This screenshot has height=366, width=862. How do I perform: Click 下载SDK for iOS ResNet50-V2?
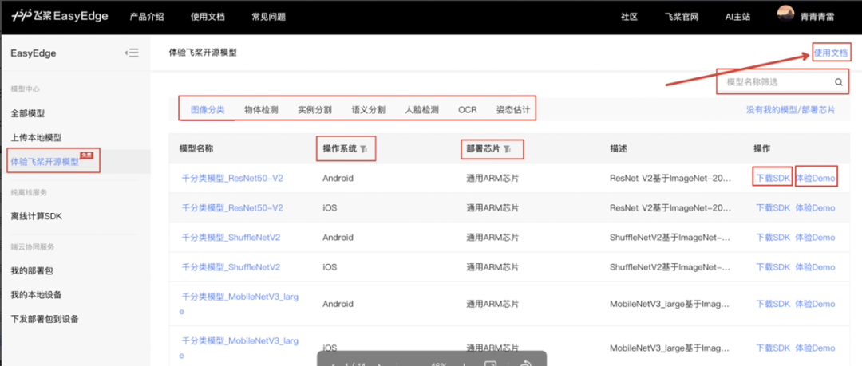click(773, 208)
